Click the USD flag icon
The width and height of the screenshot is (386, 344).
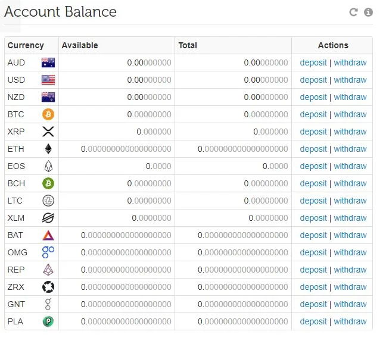pos(48,80)
